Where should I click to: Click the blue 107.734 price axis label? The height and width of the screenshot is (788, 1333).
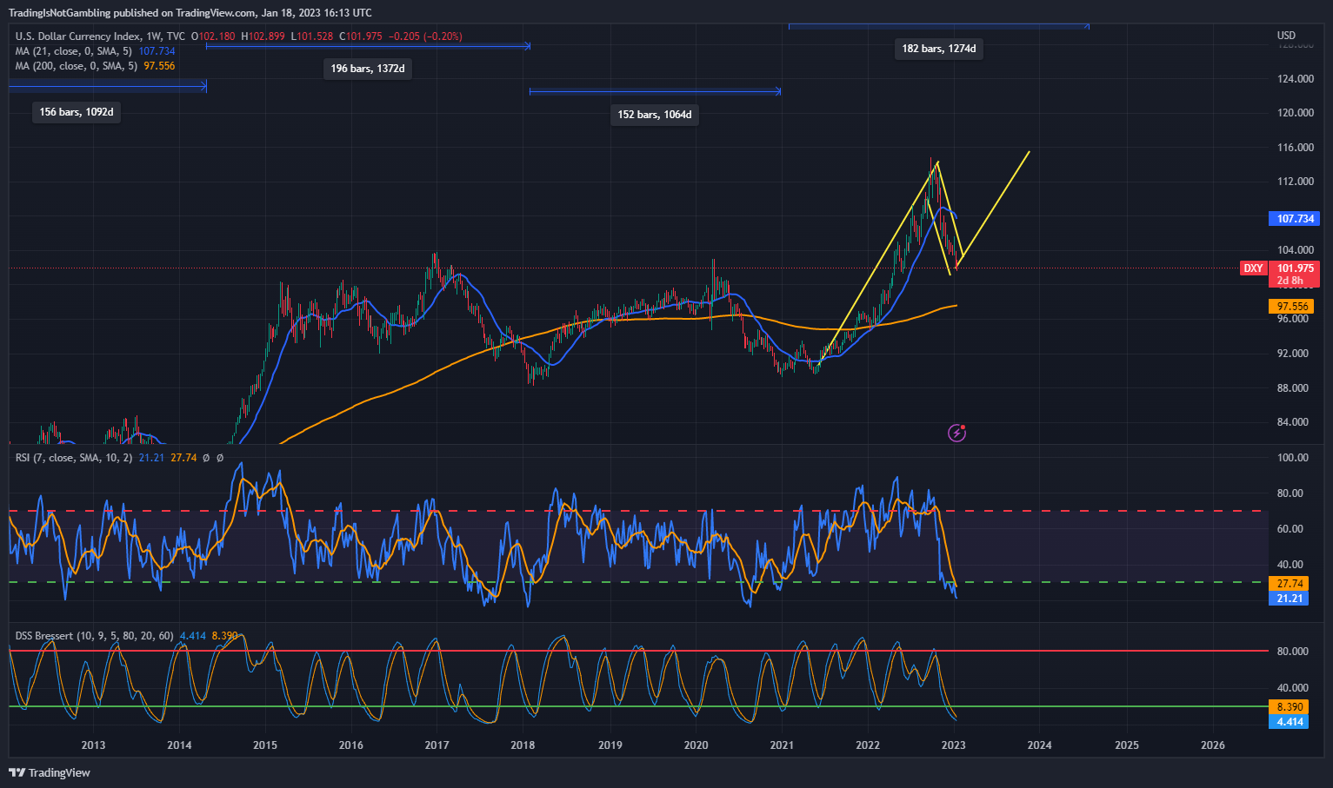(x=1294, y=219)
